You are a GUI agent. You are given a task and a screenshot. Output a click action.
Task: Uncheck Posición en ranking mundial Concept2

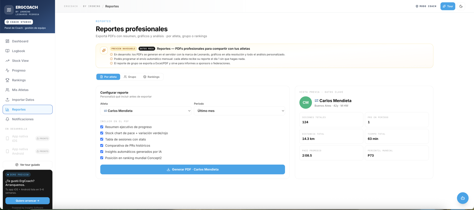click(102, 158)
